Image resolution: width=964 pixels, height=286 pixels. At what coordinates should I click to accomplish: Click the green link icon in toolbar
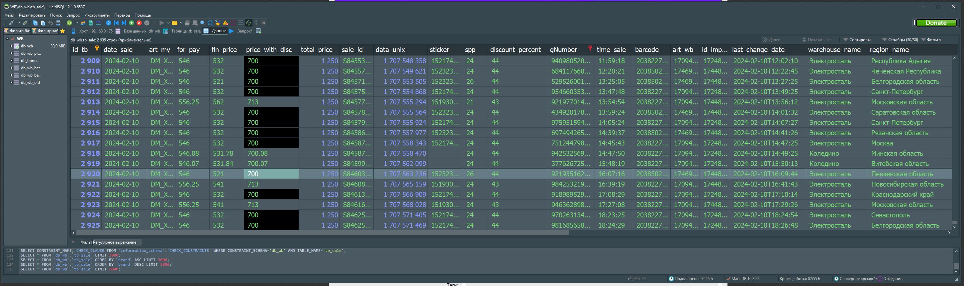(248, 23)
